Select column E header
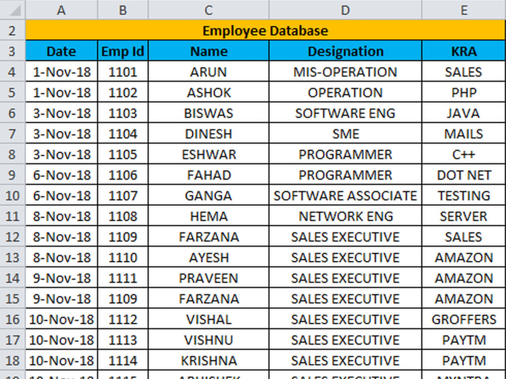 (463, 10)
